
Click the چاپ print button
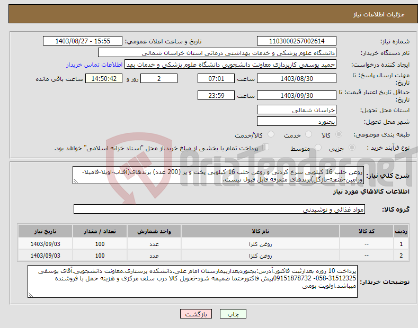(x=233, y=314)
